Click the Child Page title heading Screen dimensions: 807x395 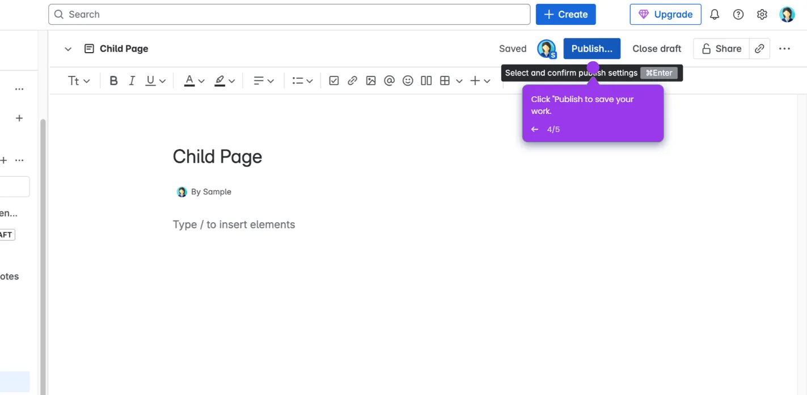[217, 157]
